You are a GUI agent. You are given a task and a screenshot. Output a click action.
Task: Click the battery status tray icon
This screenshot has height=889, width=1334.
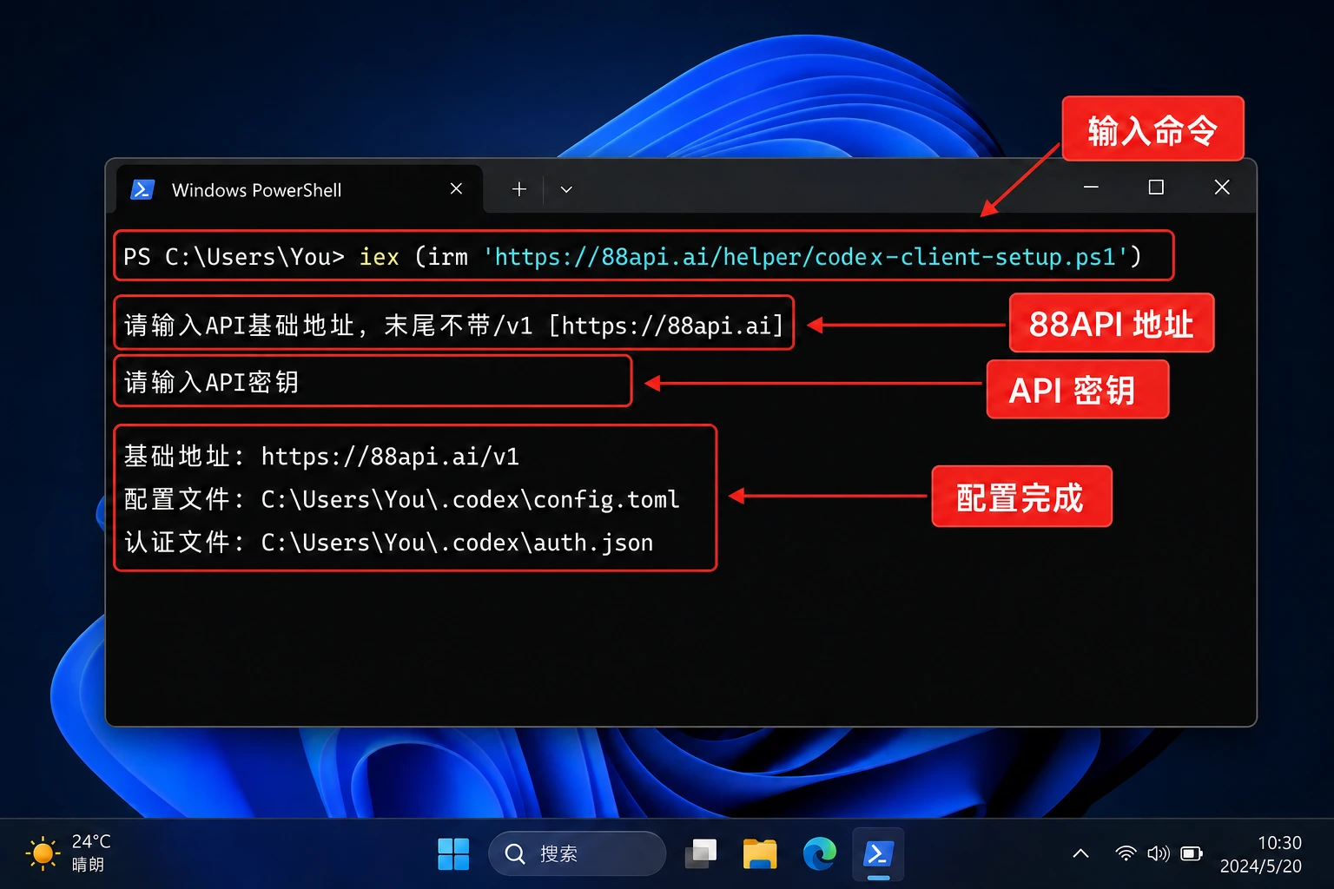coord(1192,853)
